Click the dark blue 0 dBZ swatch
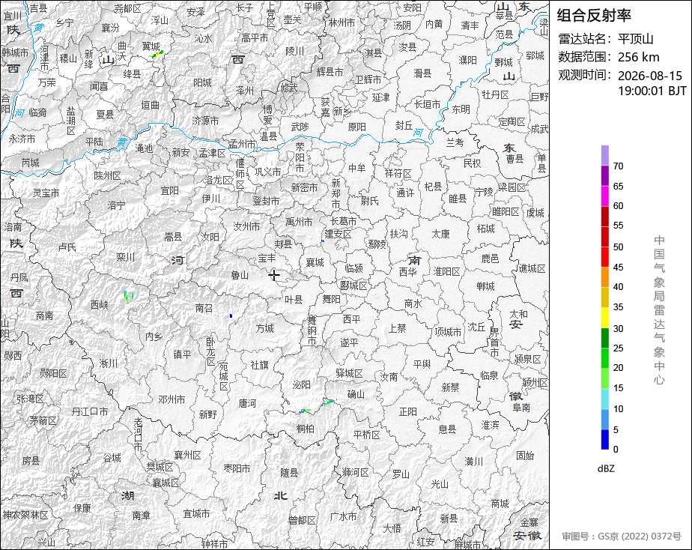The image size is (692, 550). pyautogui.click(x=604, y=440)
